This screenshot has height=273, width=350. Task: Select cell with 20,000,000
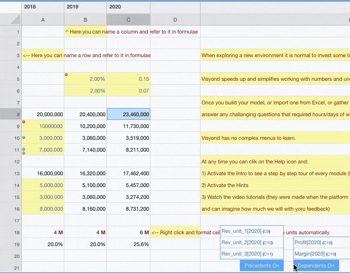point(43,114)
